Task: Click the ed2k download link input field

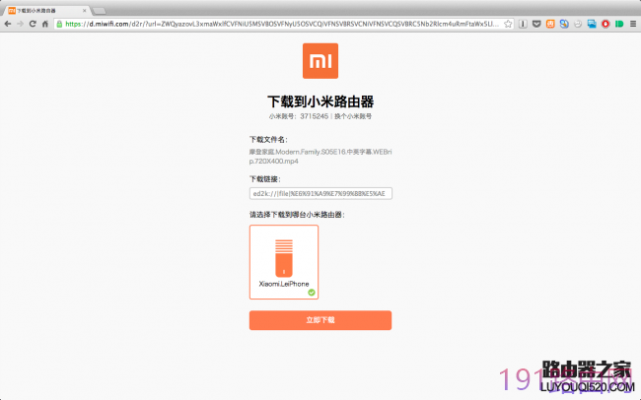Action: pyautogui.click(x=320, y=194)
